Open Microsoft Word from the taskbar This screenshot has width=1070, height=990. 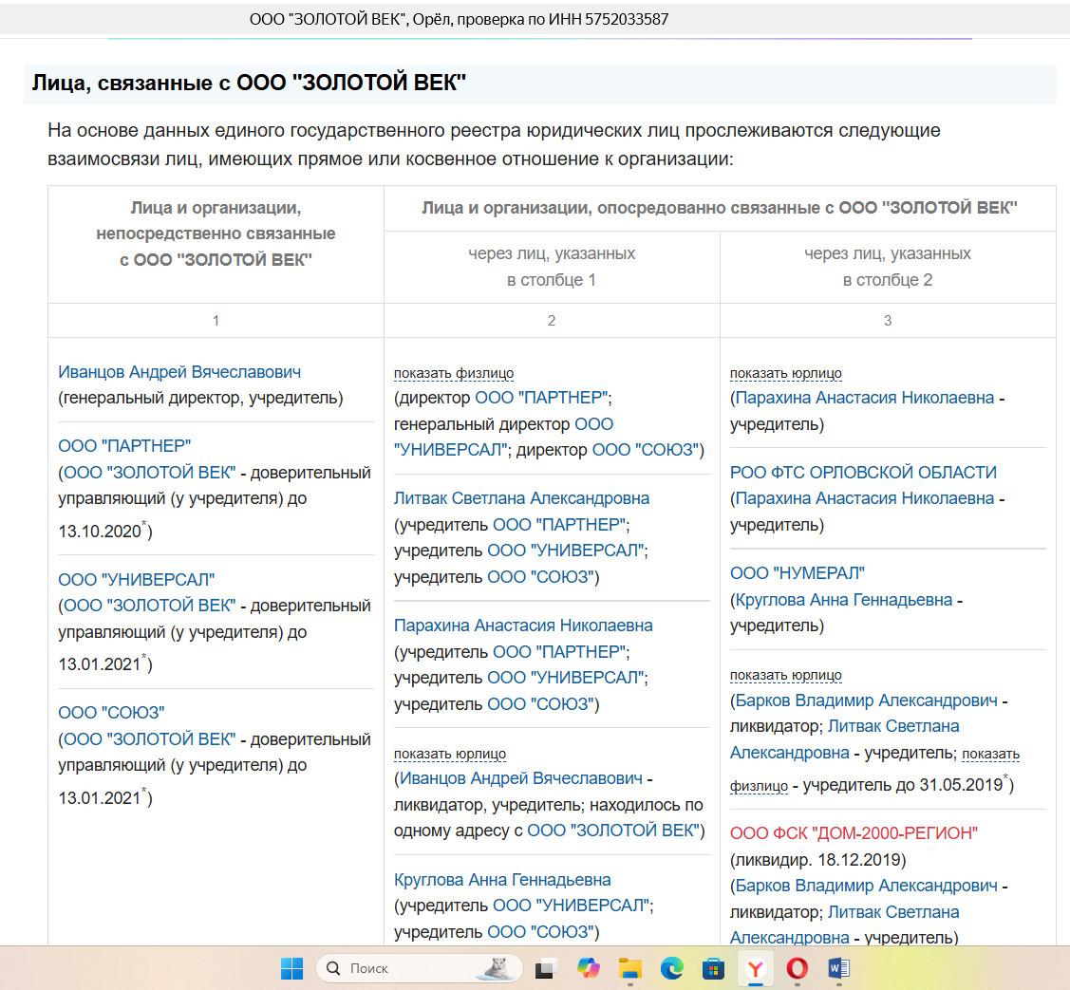point(839,968)
